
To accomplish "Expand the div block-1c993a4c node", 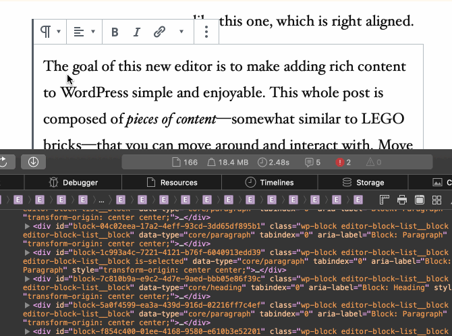I will pyautogui.click(x=28, y=252).
